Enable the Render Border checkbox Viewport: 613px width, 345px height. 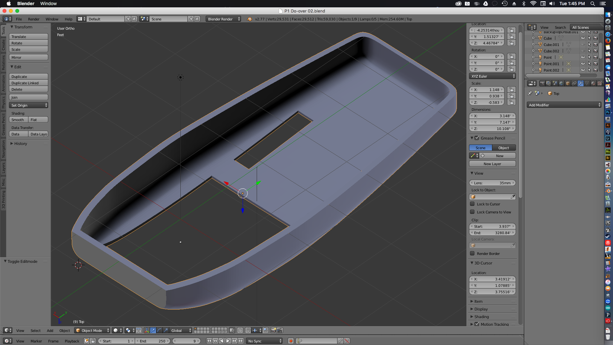(x=472, y=253)
